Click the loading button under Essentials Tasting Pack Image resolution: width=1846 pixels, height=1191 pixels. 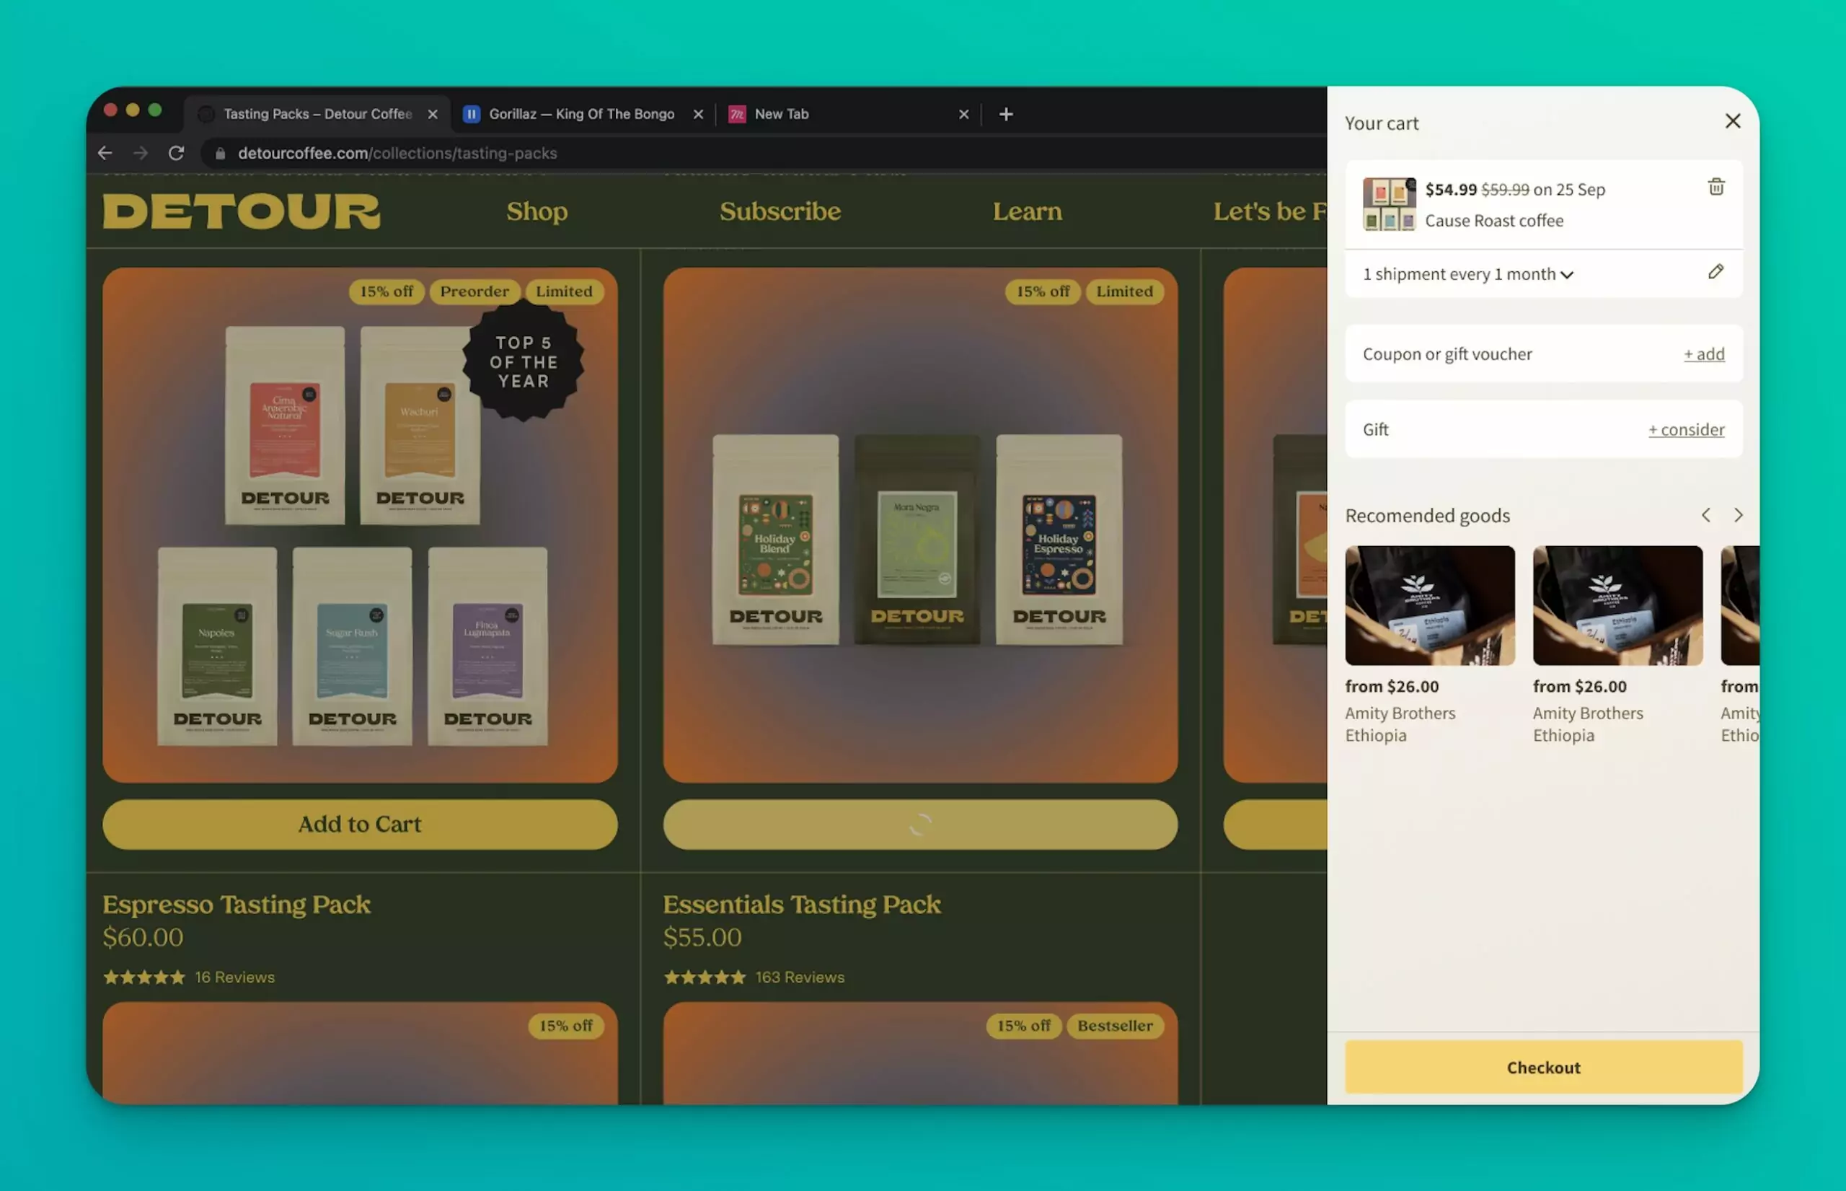[x=920, y=824]
